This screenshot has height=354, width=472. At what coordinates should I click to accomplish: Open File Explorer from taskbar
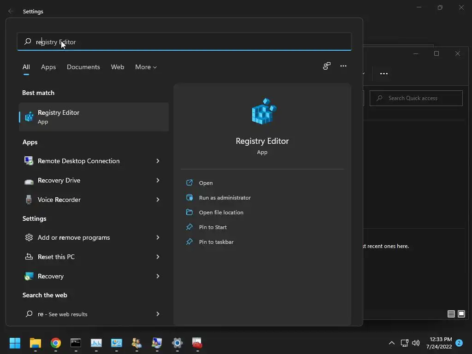click(x=35, y=343)
